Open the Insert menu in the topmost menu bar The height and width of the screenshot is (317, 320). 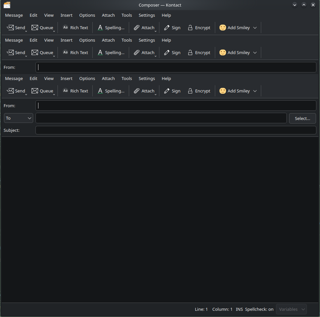click(66, 15)
